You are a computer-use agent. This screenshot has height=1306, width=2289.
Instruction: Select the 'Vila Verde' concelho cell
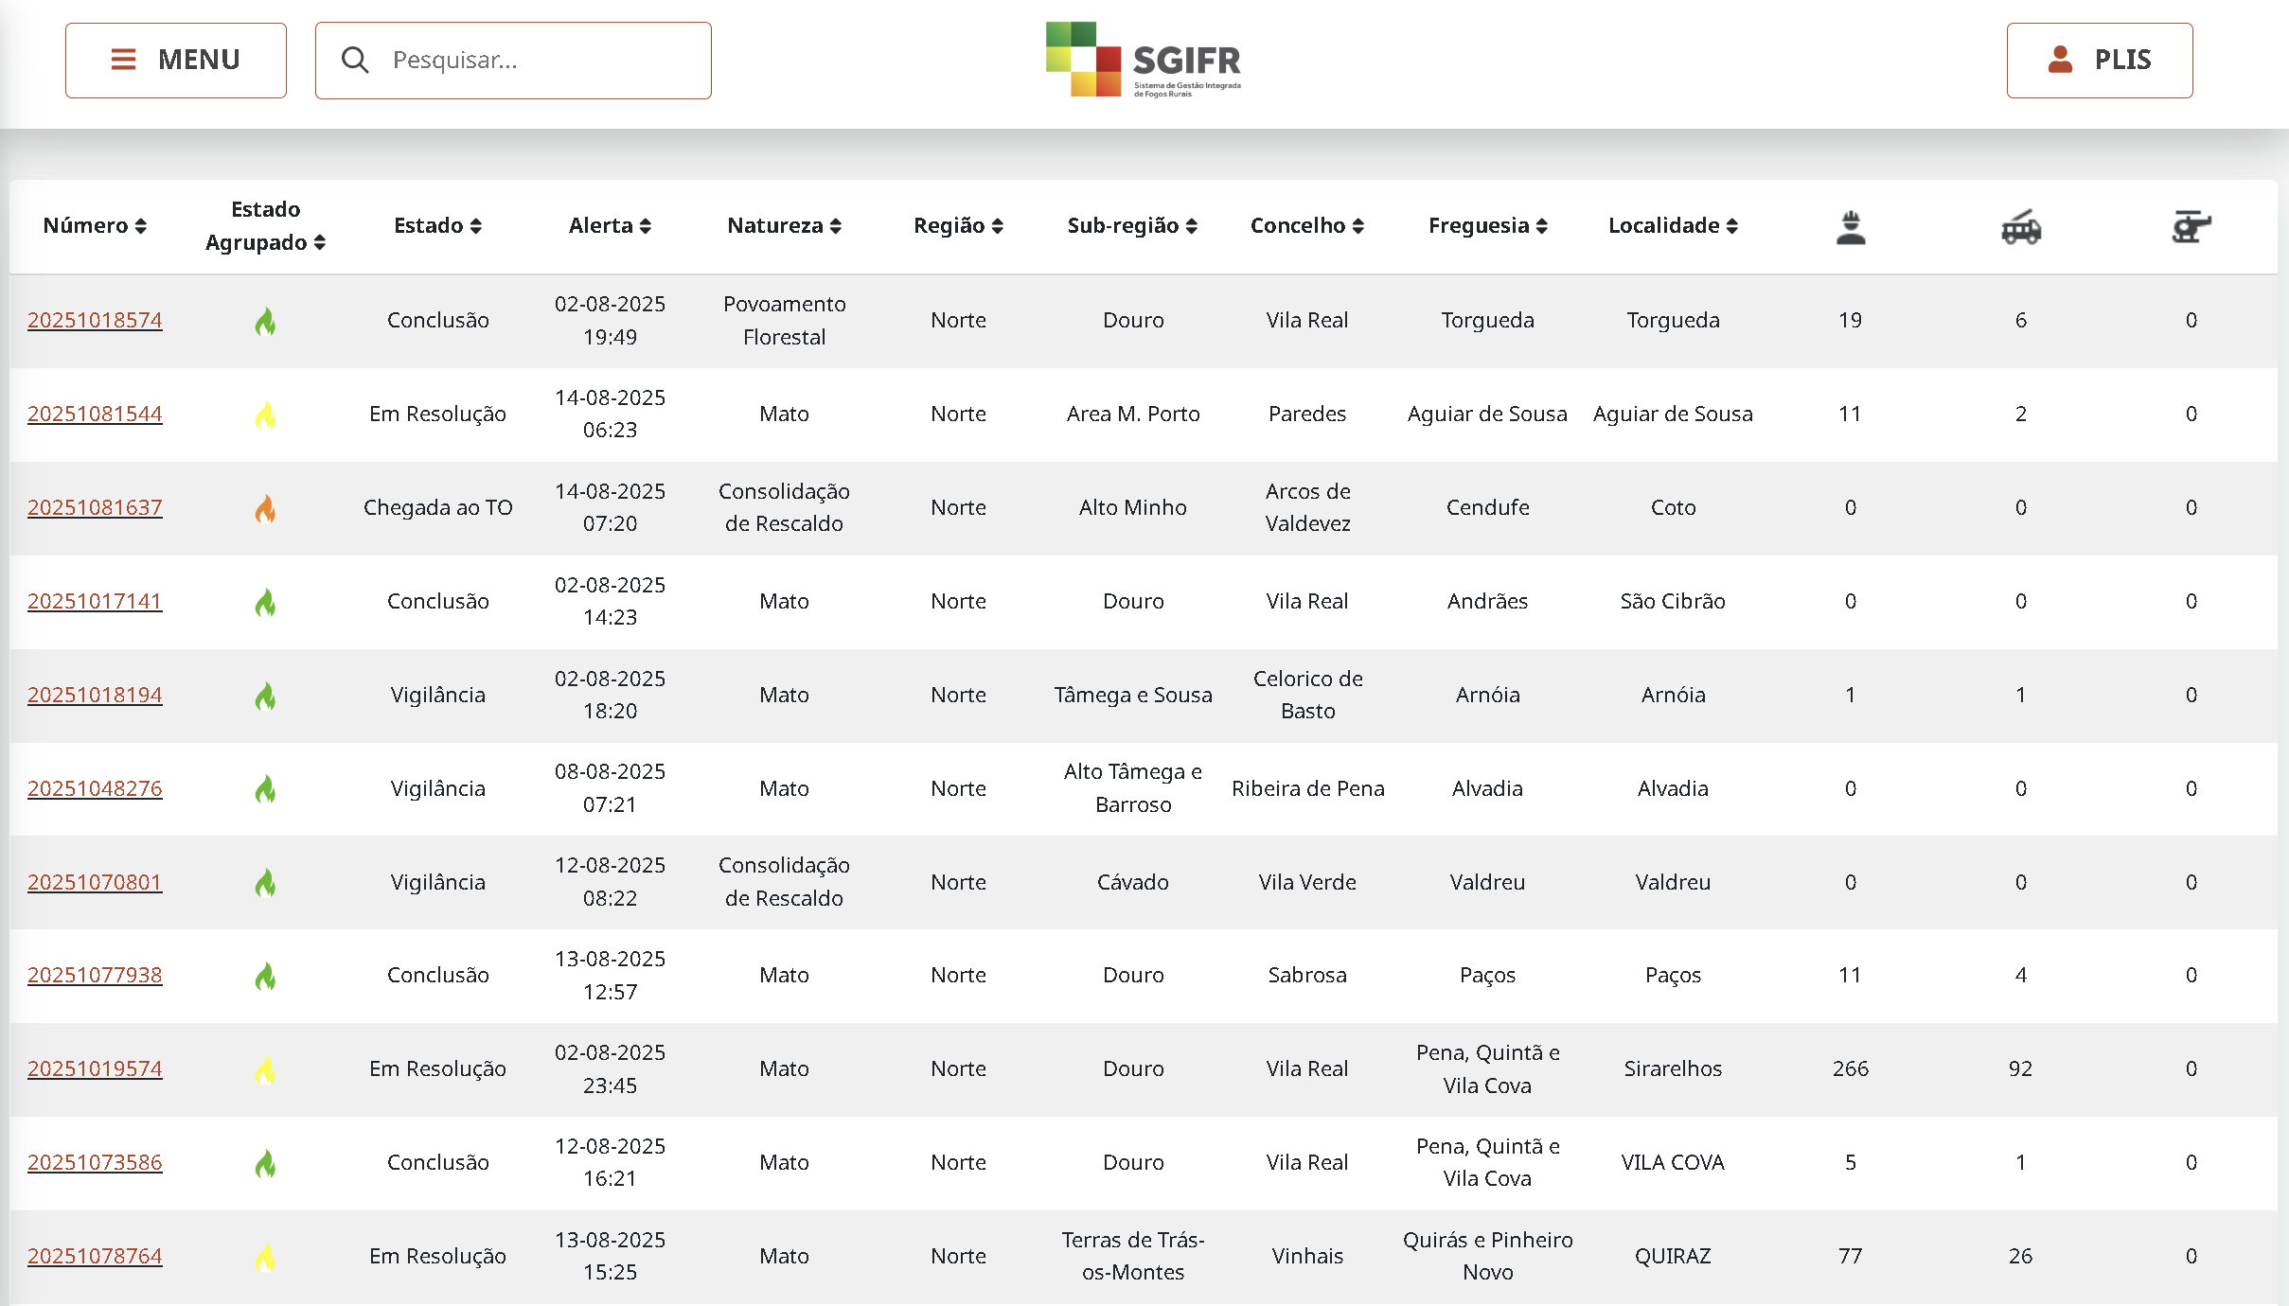tap(1307, 883)
